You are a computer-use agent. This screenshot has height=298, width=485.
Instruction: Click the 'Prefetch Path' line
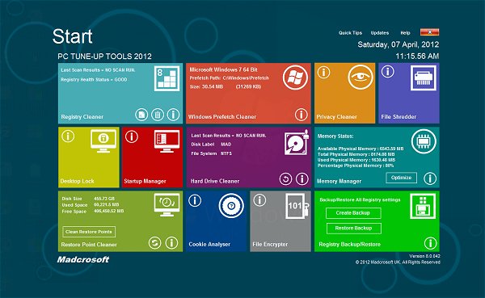[x=230, y=78]
